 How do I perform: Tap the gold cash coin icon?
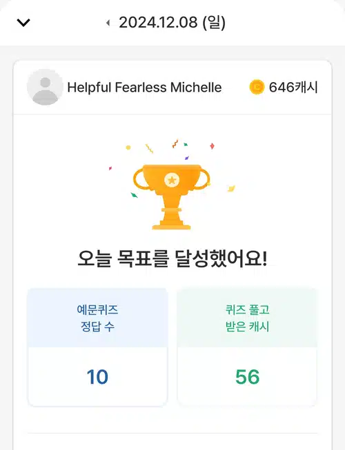pos(257,87)
